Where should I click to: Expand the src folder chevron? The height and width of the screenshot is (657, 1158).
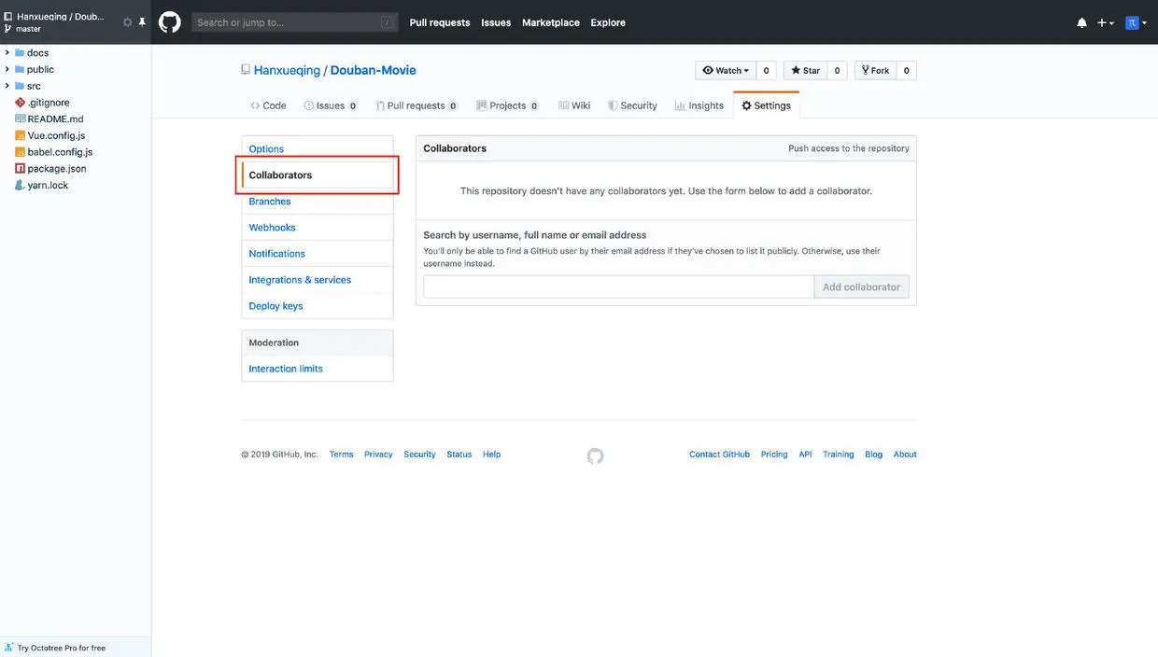[7, 86]
